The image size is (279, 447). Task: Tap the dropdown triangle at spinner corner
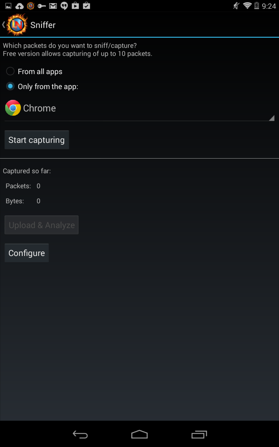pyautogui.click(x=272, y=118)
